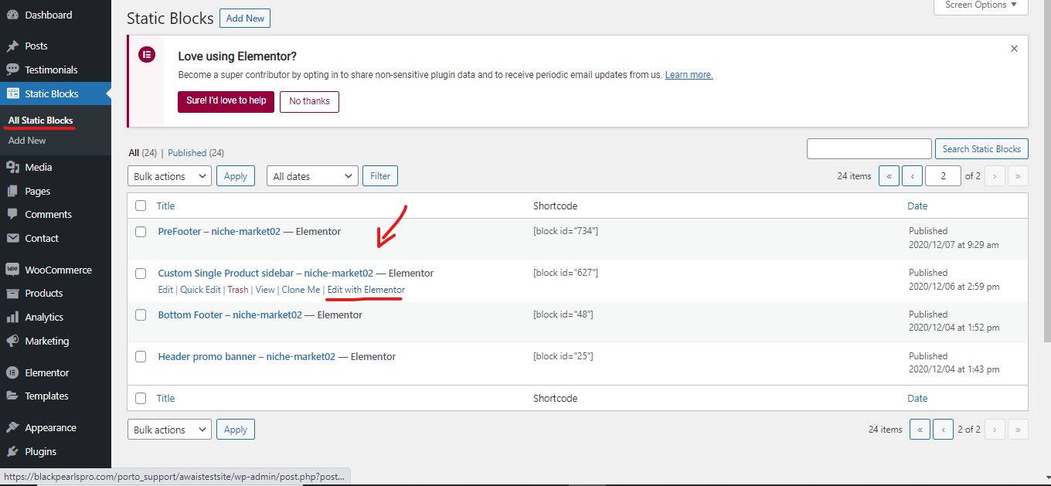Screen dimensions: 1051x486
Task: Click the Static Blocks table icon
Action: click(x=12, y=93)
